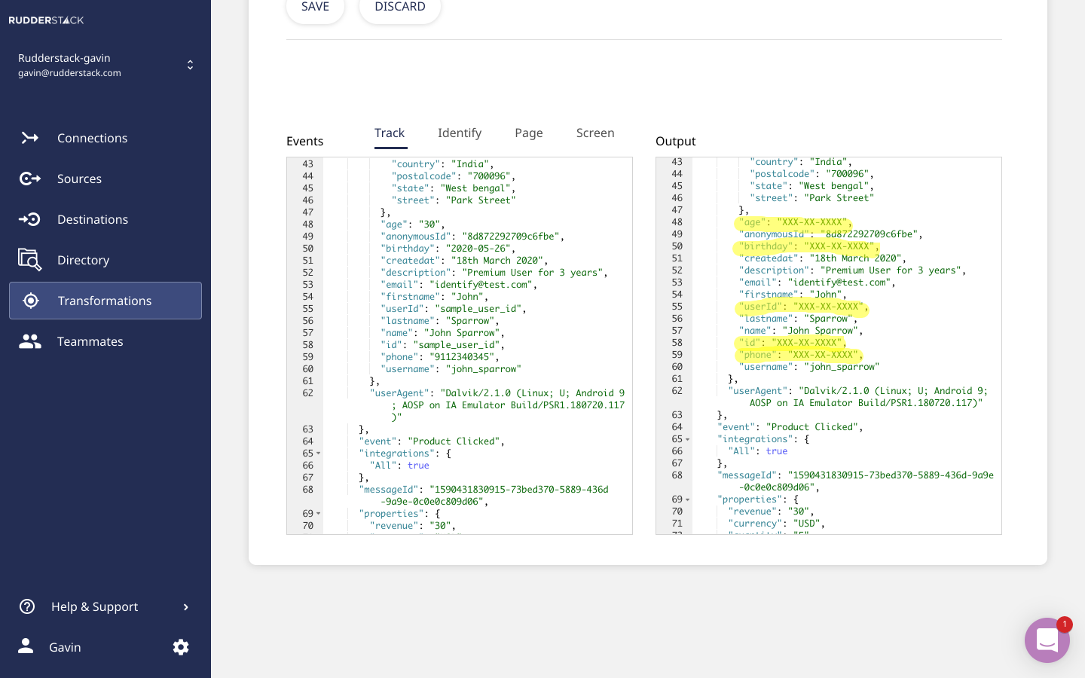1085x678 pixels.
Task: Select the Transformations icon
Action: (30, 301)
